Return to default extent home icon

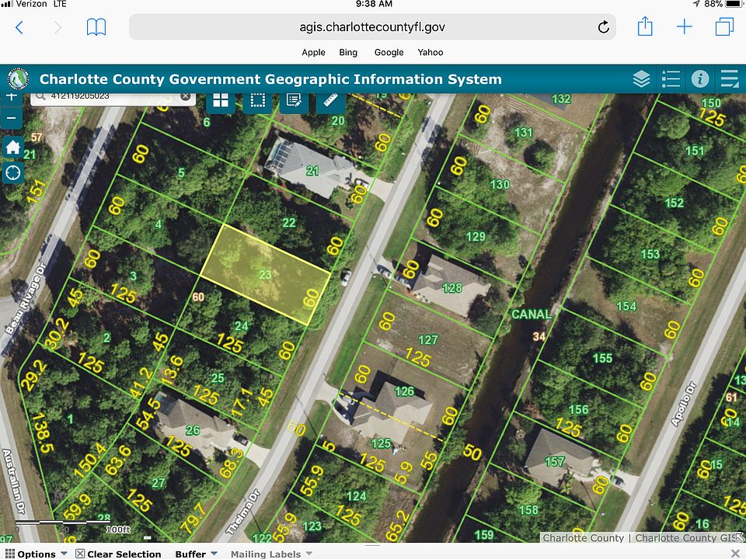point(13,147)
